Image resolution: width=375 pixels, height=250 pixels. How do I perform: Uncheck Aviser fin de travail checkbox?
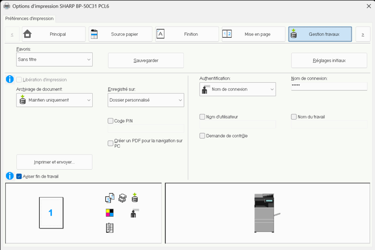click(x=19, y=177)
